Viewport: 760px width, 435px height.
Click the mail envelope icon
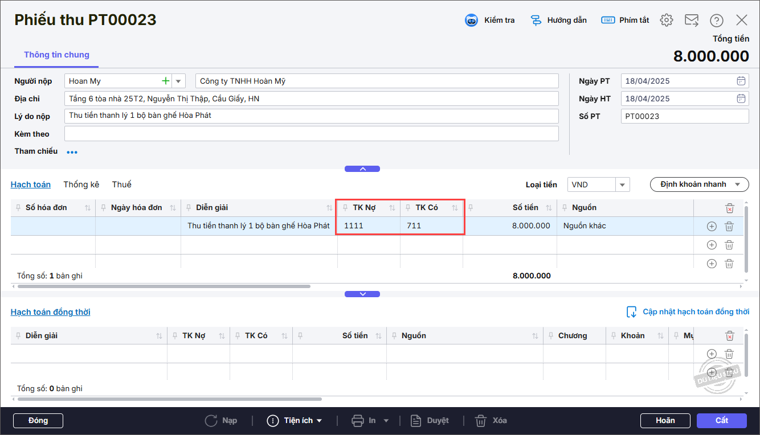coord(691,20)
